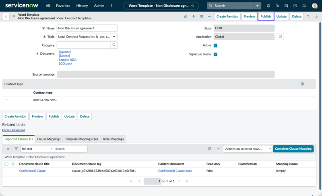322x196 pixels.
Task: Uncheck the Active checkbox
Action: (215, 45)
